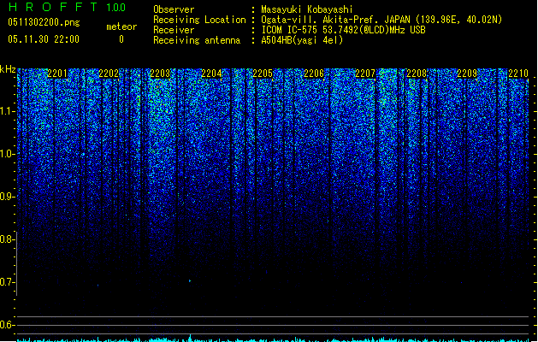The image size is (538, 342).
Task: Click the 2207 time marker
Action: point(365,74)
